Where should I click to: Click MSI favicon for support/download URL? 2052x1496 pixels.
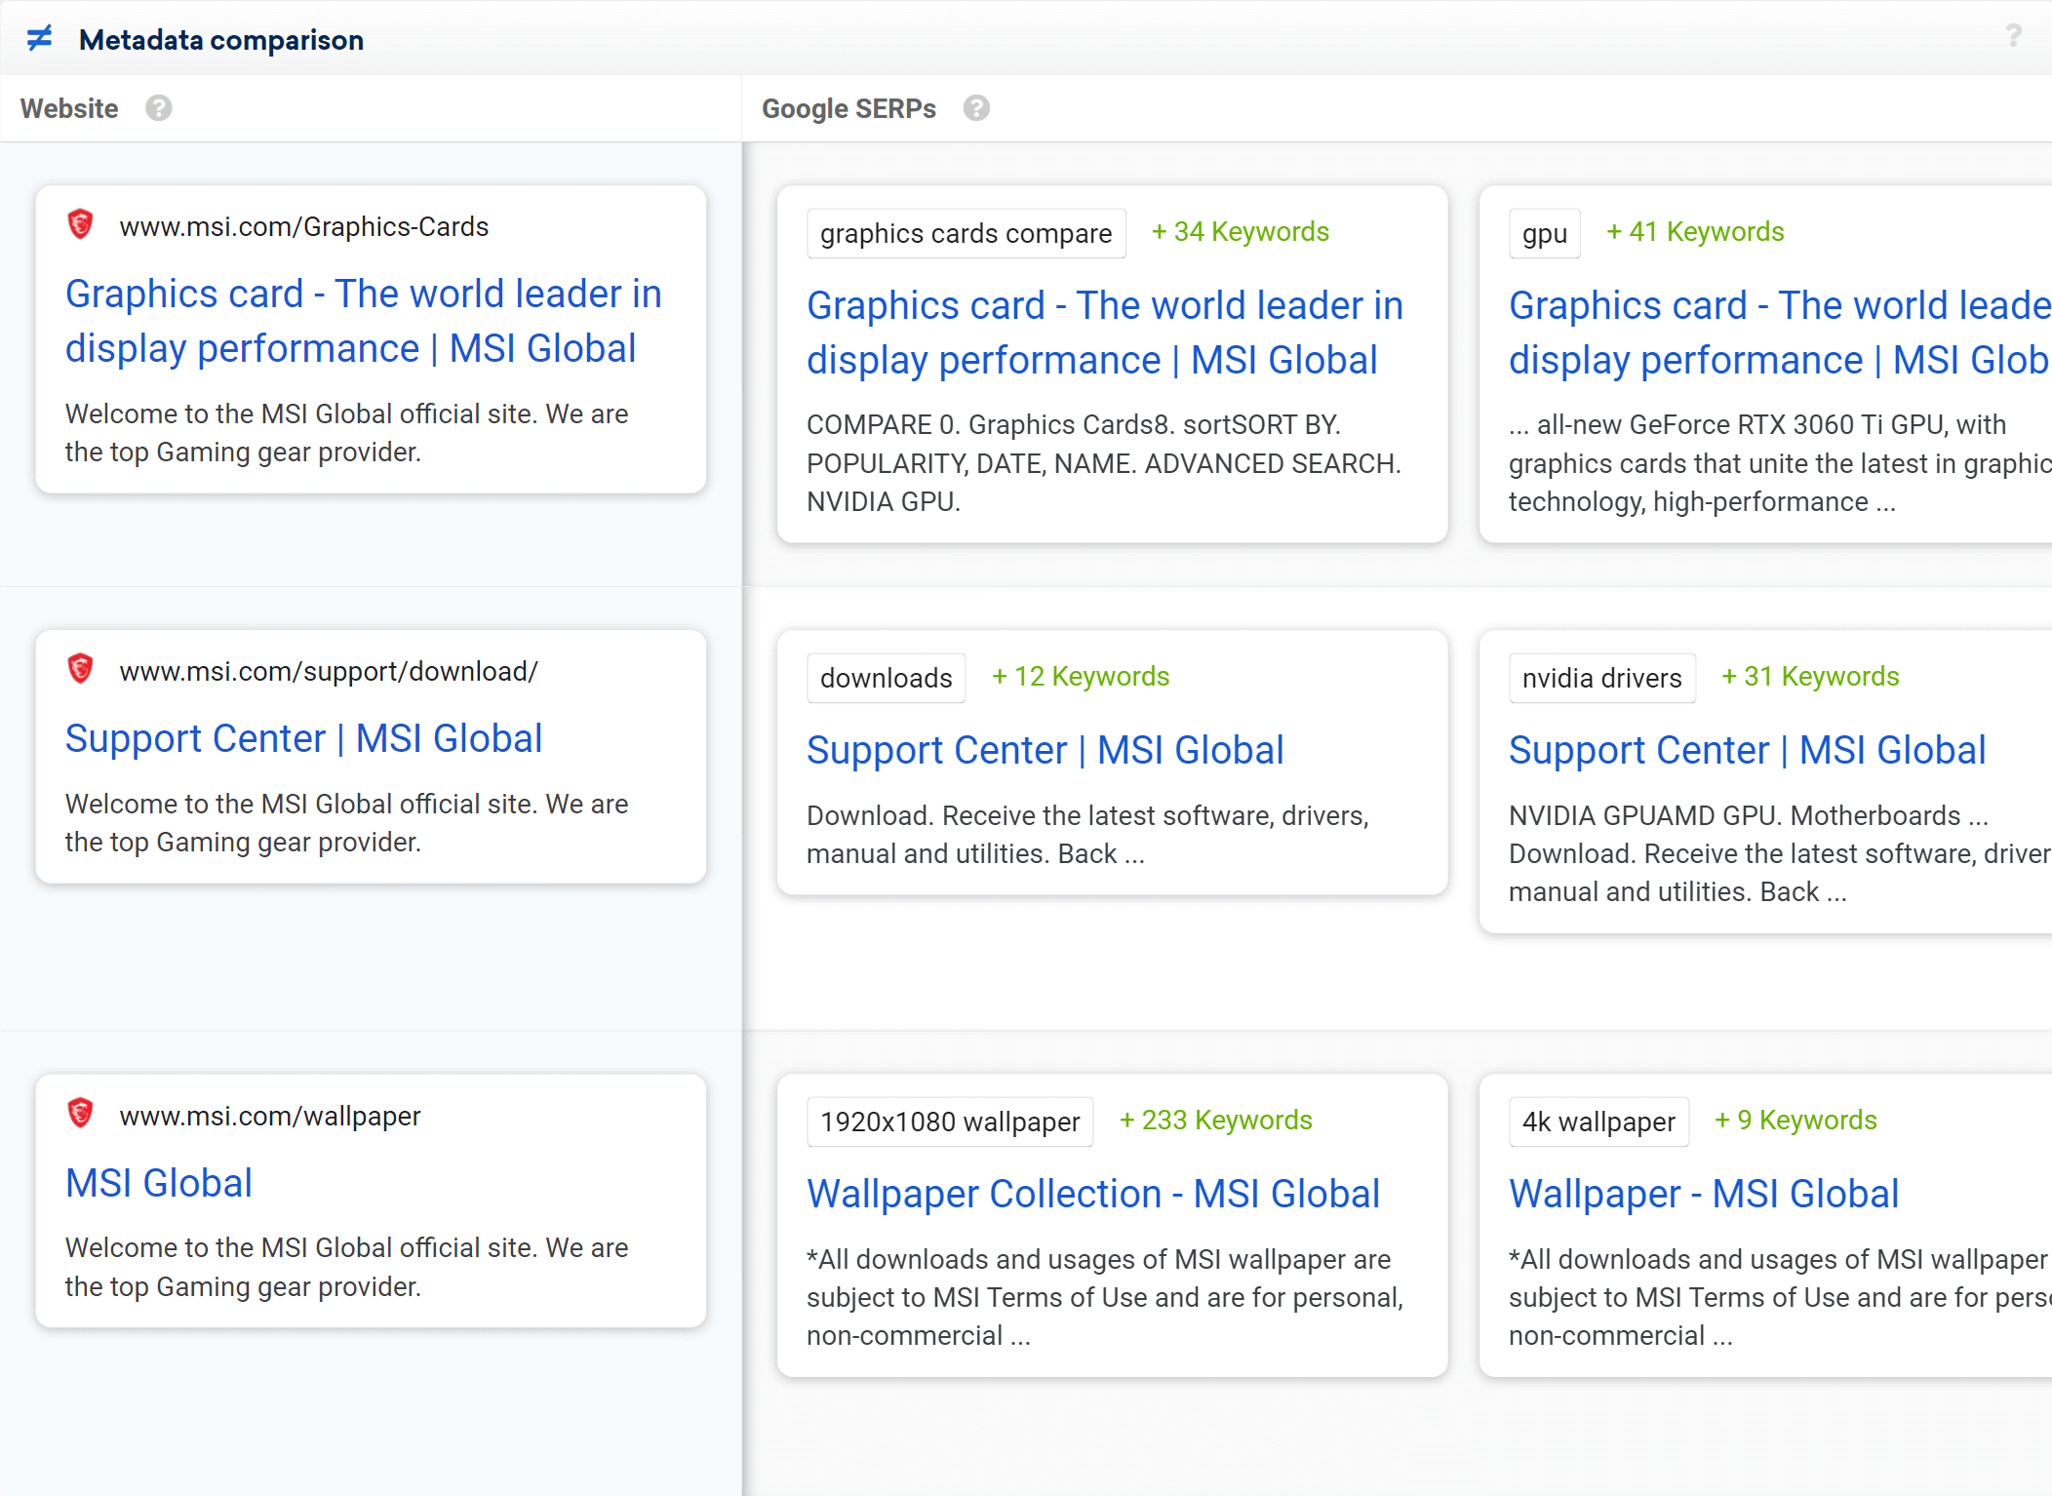(x=81, y=670)
